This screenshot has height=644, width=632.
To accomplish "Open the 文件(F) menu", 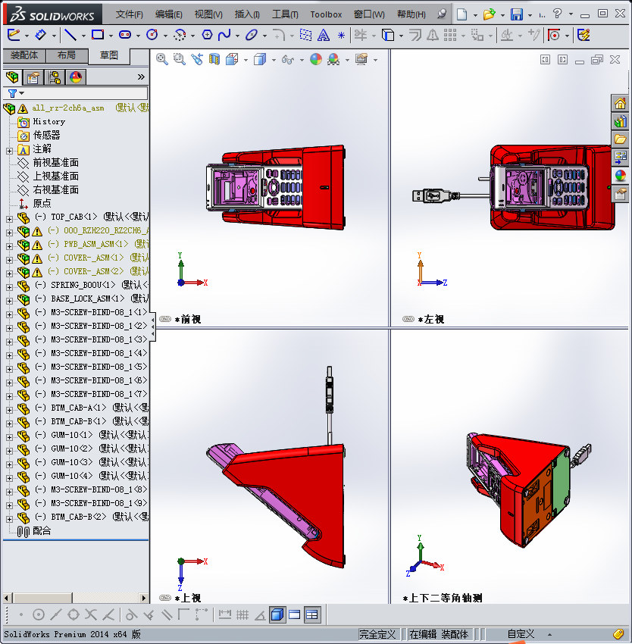I will pyautogui.click(x=130, y=14).
